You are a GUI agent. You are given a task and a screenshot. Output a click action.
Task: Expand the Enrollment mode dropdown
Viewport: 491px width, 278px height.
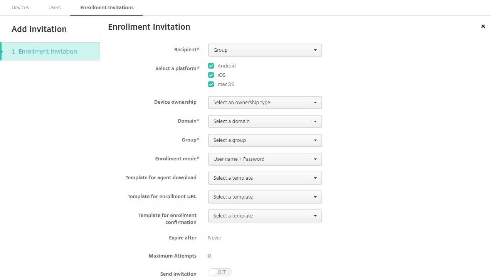[x=265, y=159]
